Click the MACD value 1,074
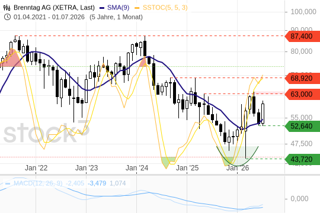 tap(118, 183)
